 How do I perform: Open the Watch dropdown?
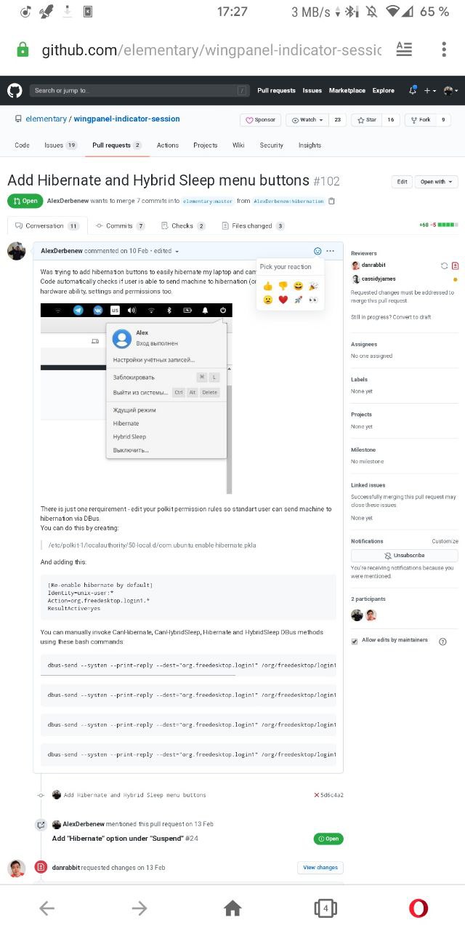(x=307, y=120)
